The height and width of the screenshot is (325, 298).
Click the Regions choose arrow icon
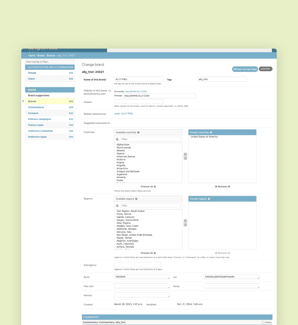click(185, 221)
